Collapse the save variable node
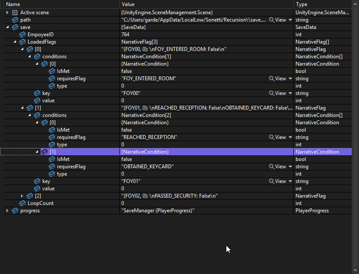Viewport: 359px width, 274px height. [x=7, y=27]
